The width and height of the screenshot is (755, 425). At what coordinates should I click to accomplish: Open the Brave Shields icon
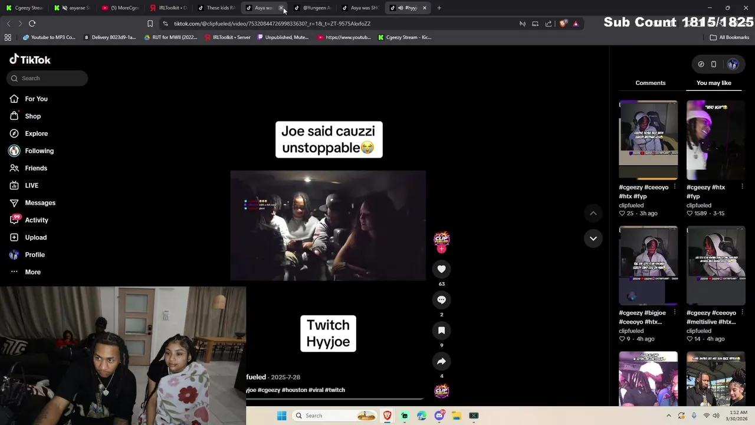click(563, 24)
